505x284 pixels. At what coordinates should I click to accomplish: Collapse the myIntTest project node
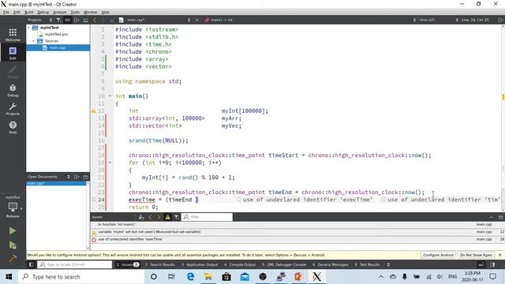click(28, 28)
